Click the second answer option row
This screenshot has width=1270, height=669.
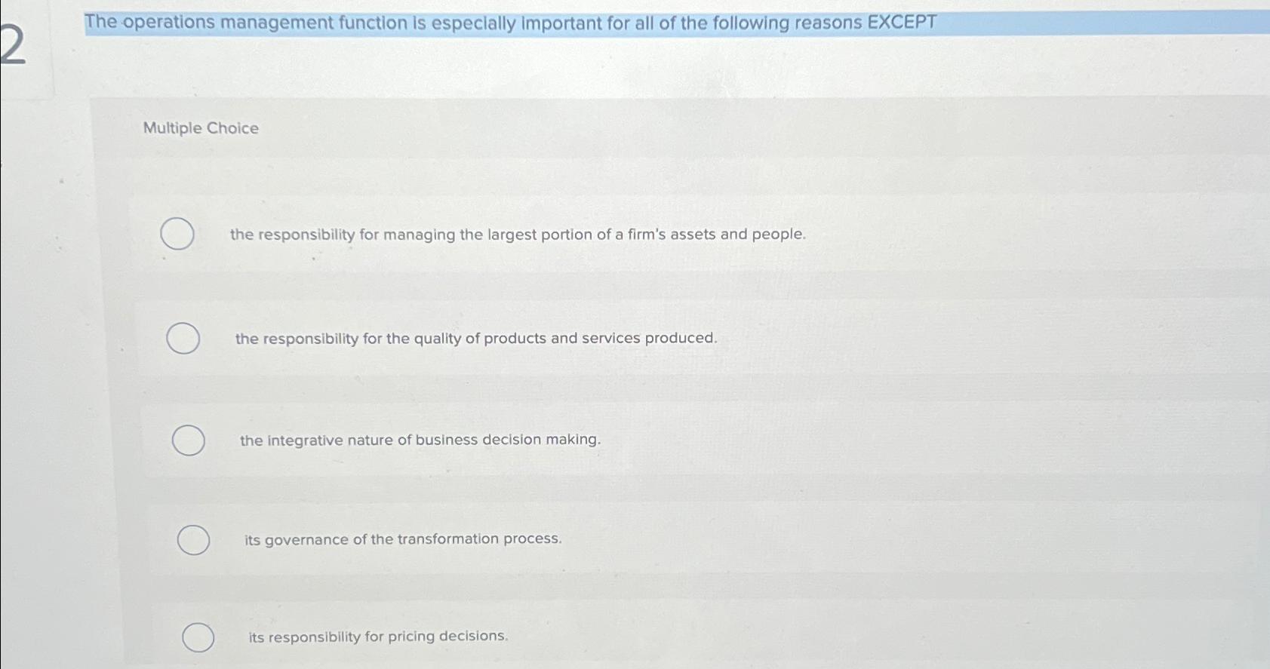tap(604, 338)
